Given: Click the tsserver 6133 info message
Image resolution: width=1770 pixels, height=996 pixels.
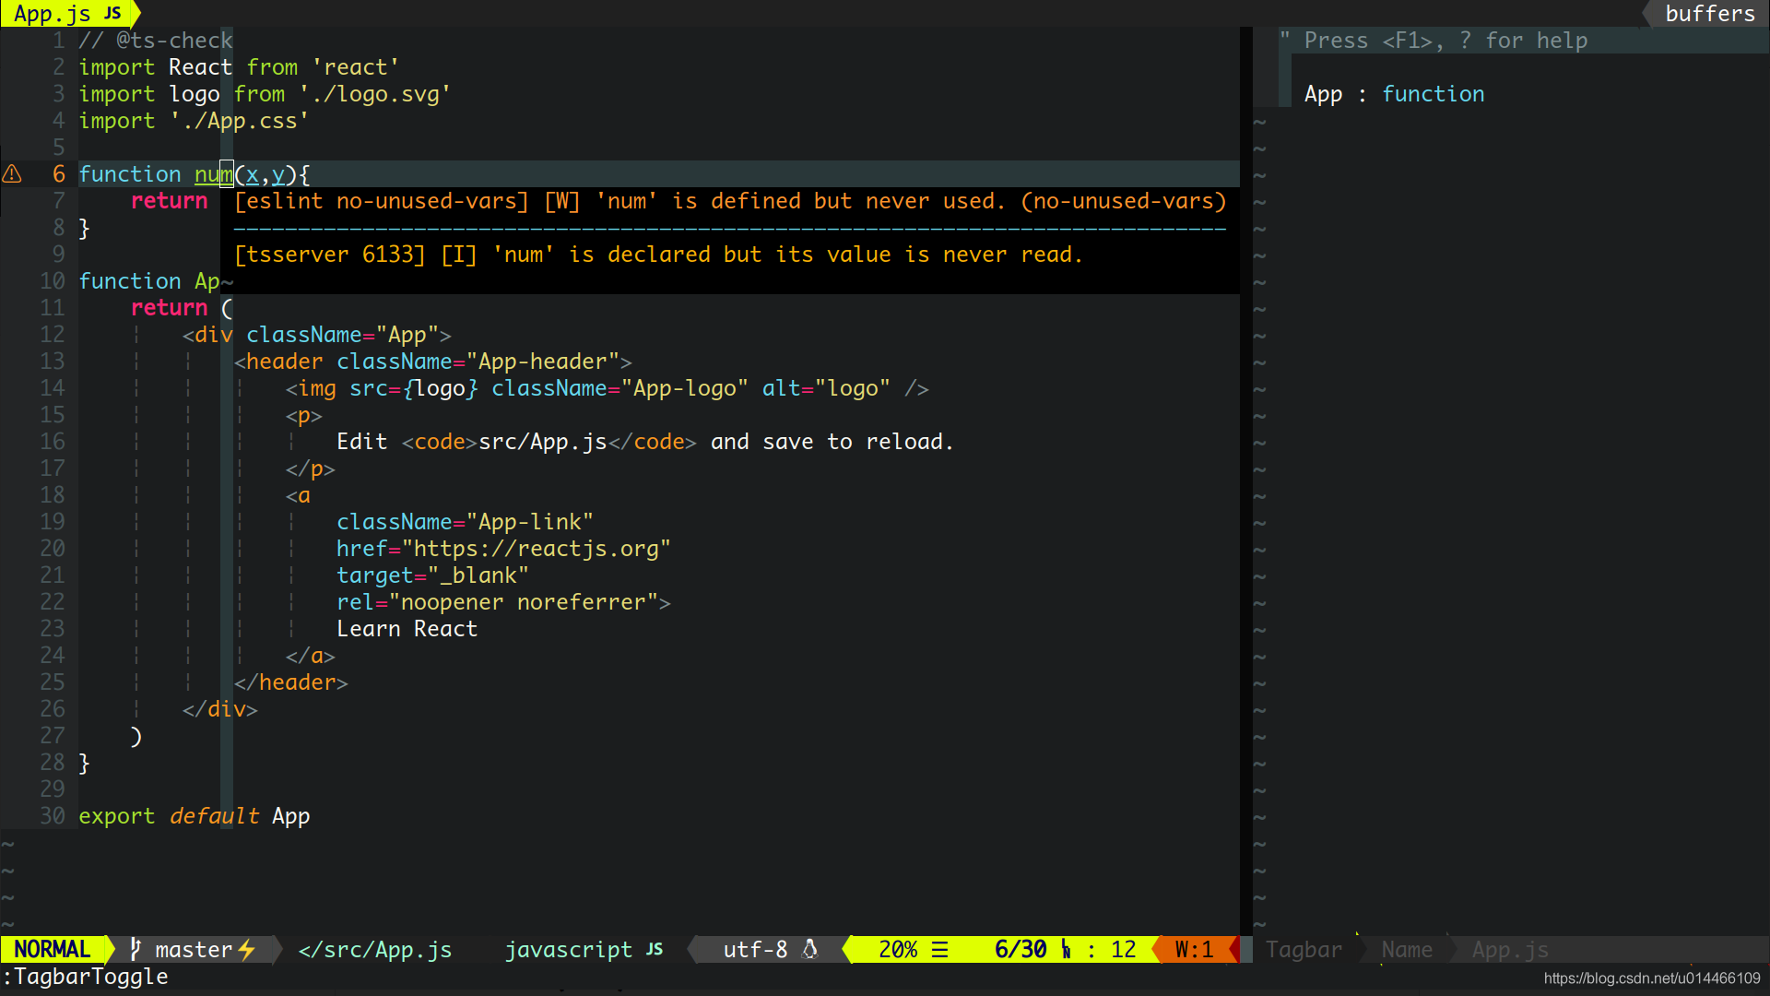Looking at the screenshot, I should [659, 255].
